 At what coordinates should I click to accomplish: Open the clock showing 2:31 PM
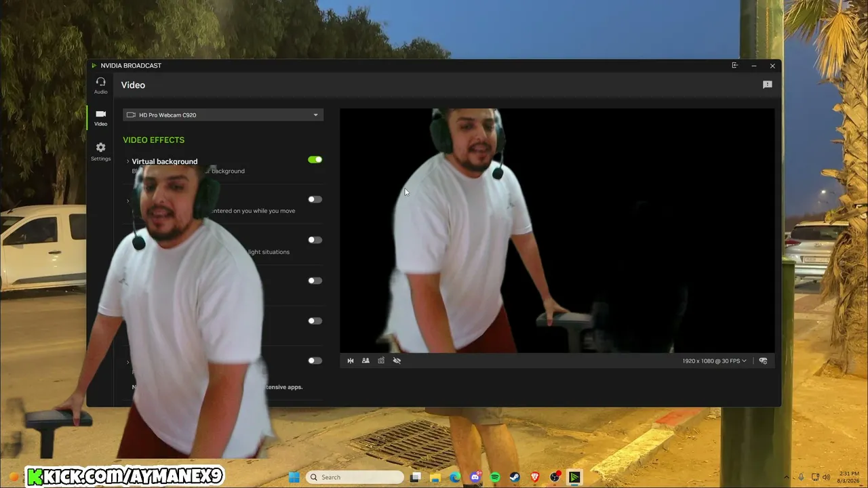[849, 477]
